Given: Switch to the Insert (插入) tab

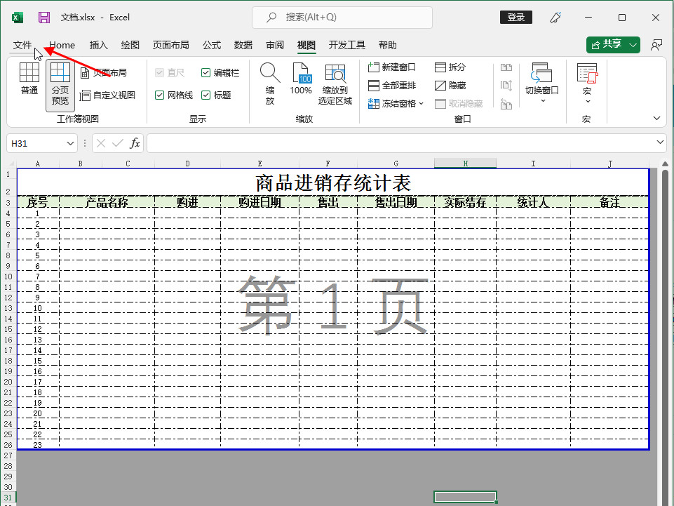Looking at the screenshot, I should pos(98,45).
